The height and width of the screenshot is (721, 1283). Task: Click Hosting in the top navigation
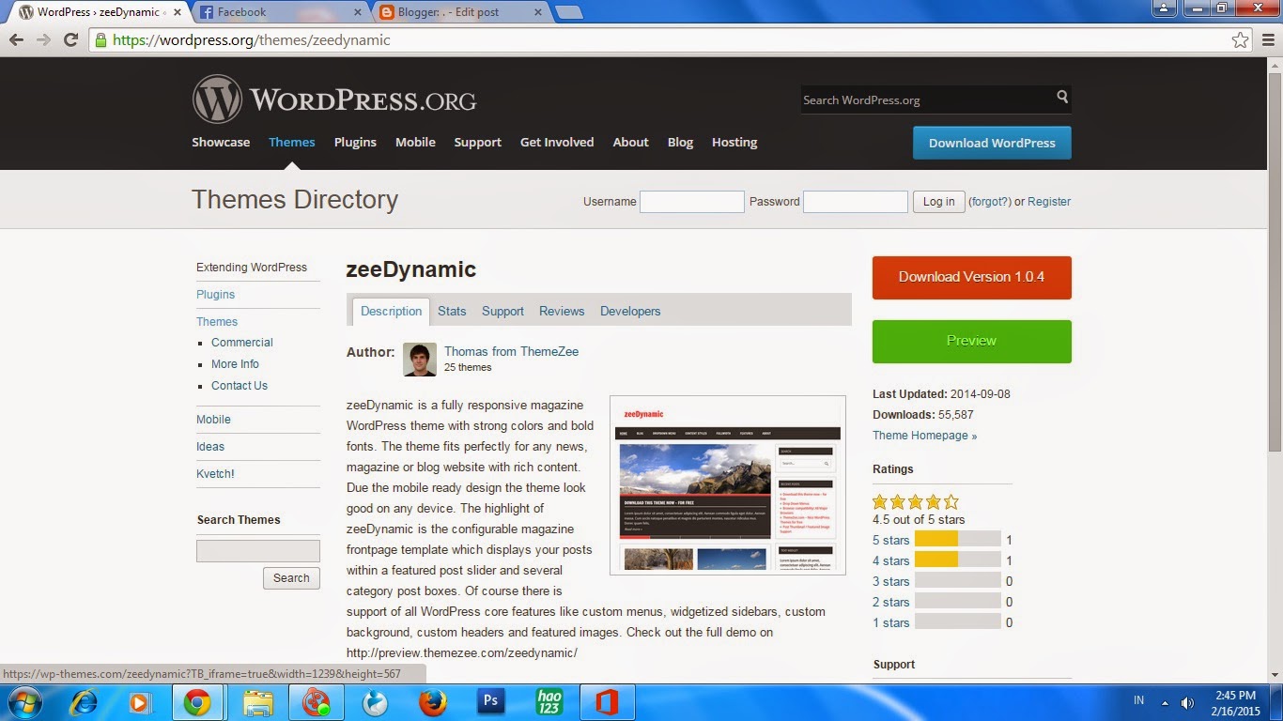click(734, 143)
